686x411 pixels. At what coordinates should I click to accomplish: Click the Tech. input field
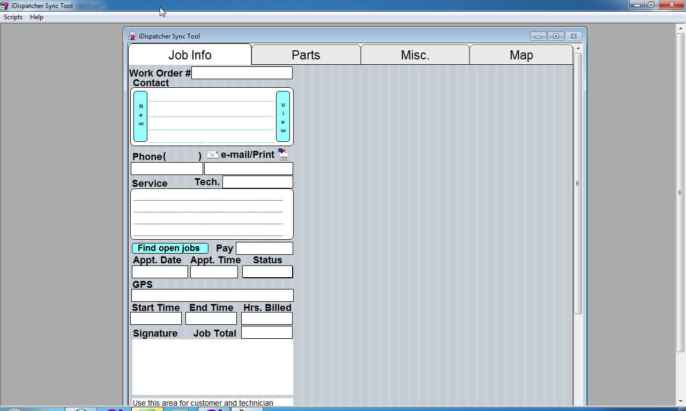point(257,182)
